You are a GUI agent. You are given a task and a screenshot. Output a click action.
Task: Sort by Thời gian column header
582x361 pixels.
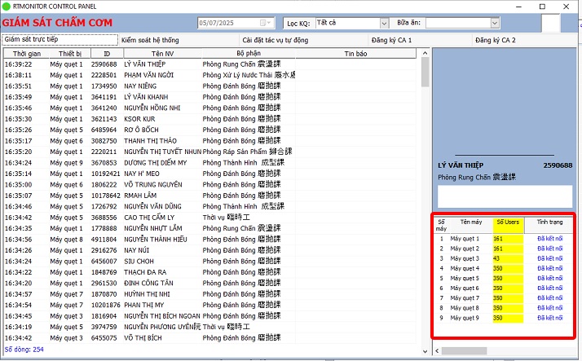27,54
